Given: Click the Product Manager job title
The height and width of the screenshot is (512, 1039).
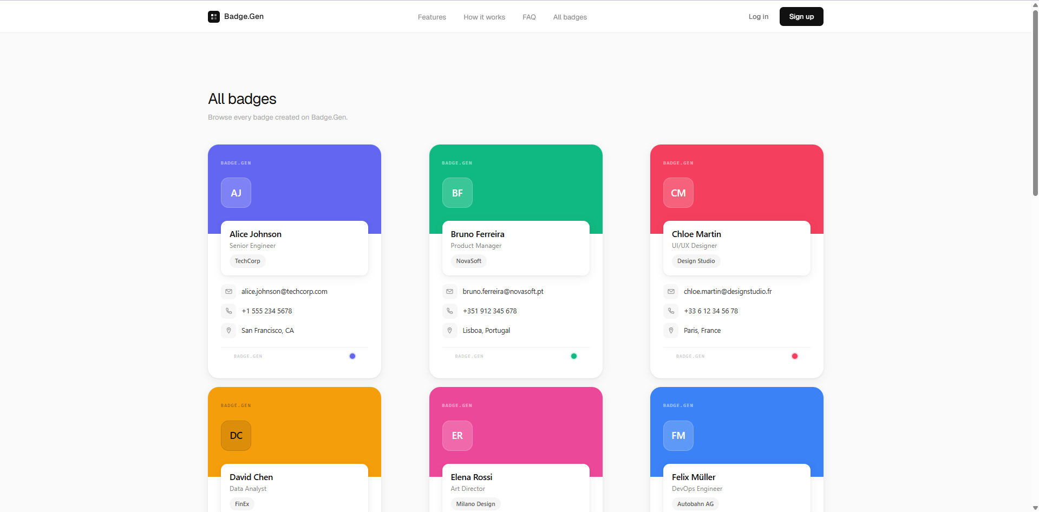Looking at the screenshot, I should click(x=476, y=246).
